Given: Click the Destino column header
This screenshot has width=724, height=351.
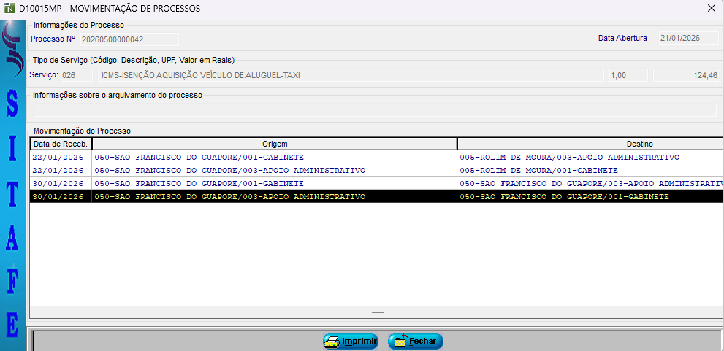Looking at the screenshot, I should tap(589, 144).
